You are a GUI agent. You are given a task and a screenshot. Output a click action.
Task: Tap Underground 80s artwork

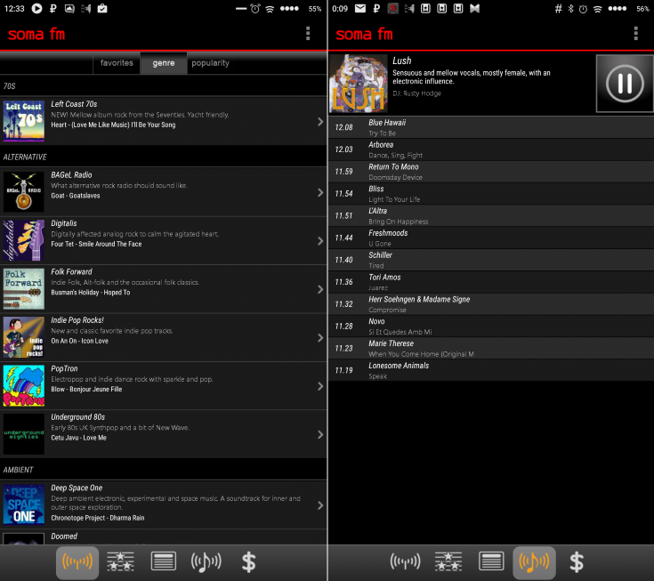click(x=24, y=434)
